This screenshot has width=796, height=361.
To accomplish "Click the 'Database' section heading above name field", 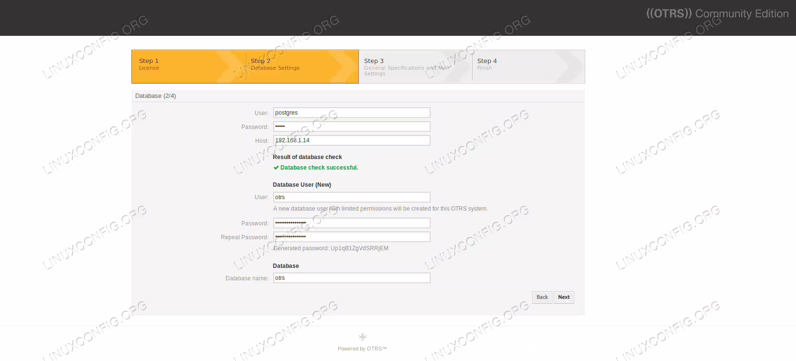I will (286, 266).
